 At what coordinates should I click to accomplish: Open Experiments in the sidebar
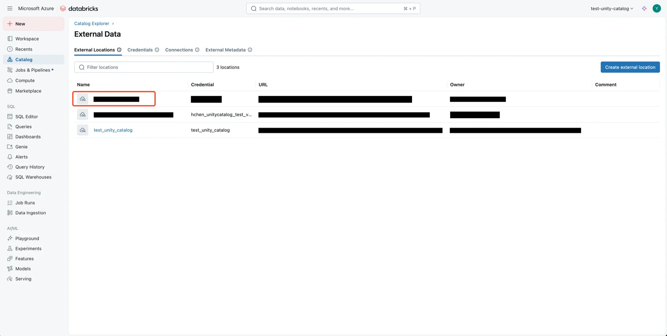pyautogui.click(x=33, y=248)
